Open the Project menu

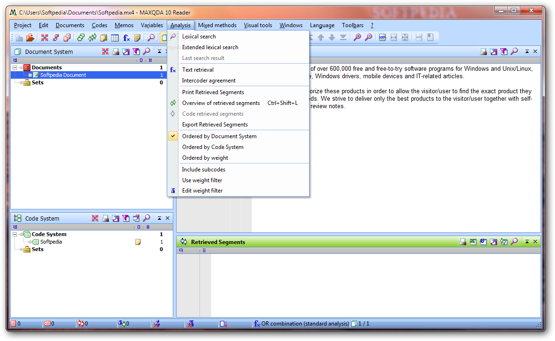[22, 25]
